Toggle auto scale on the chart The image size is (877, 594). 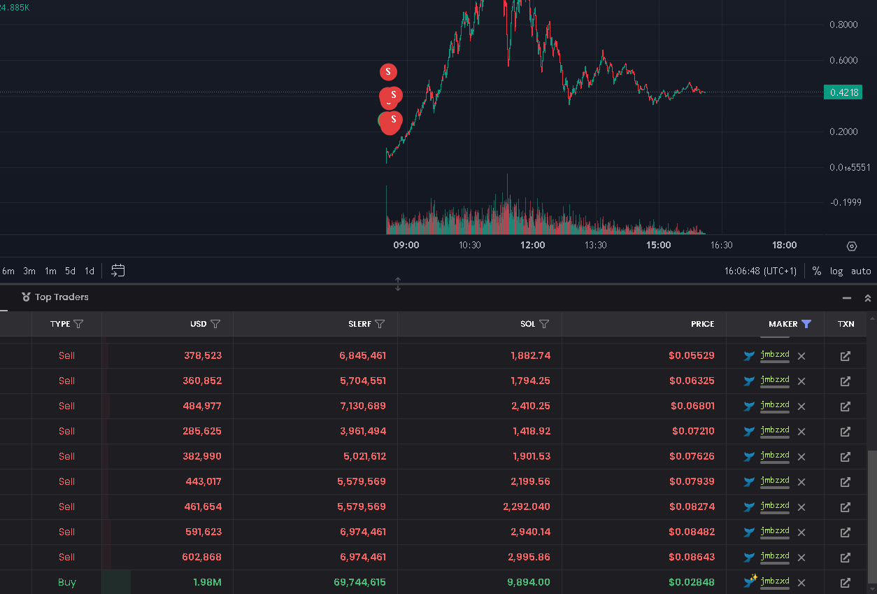pos(861,271)
